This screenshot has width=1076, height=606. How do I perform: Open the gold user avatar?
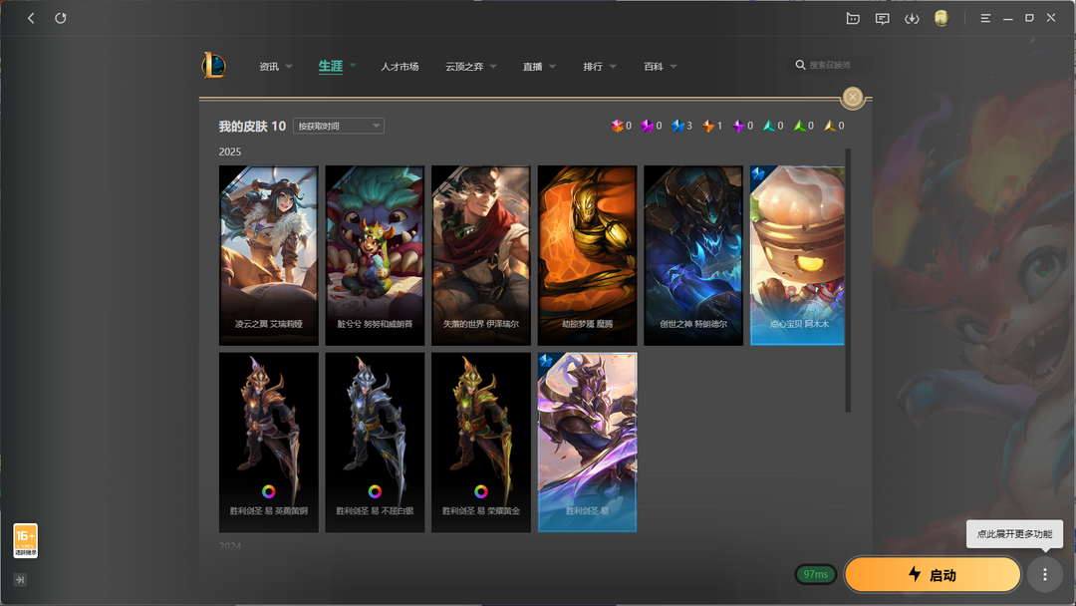coord(941,18)
